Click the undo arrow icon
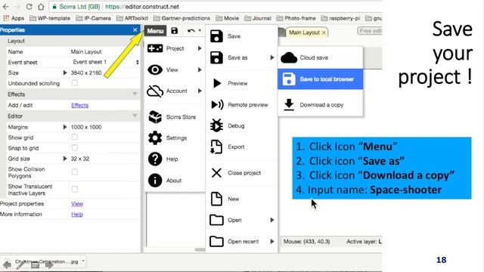The width and height of the screenshot is (484, 272). tap(191, 30)
